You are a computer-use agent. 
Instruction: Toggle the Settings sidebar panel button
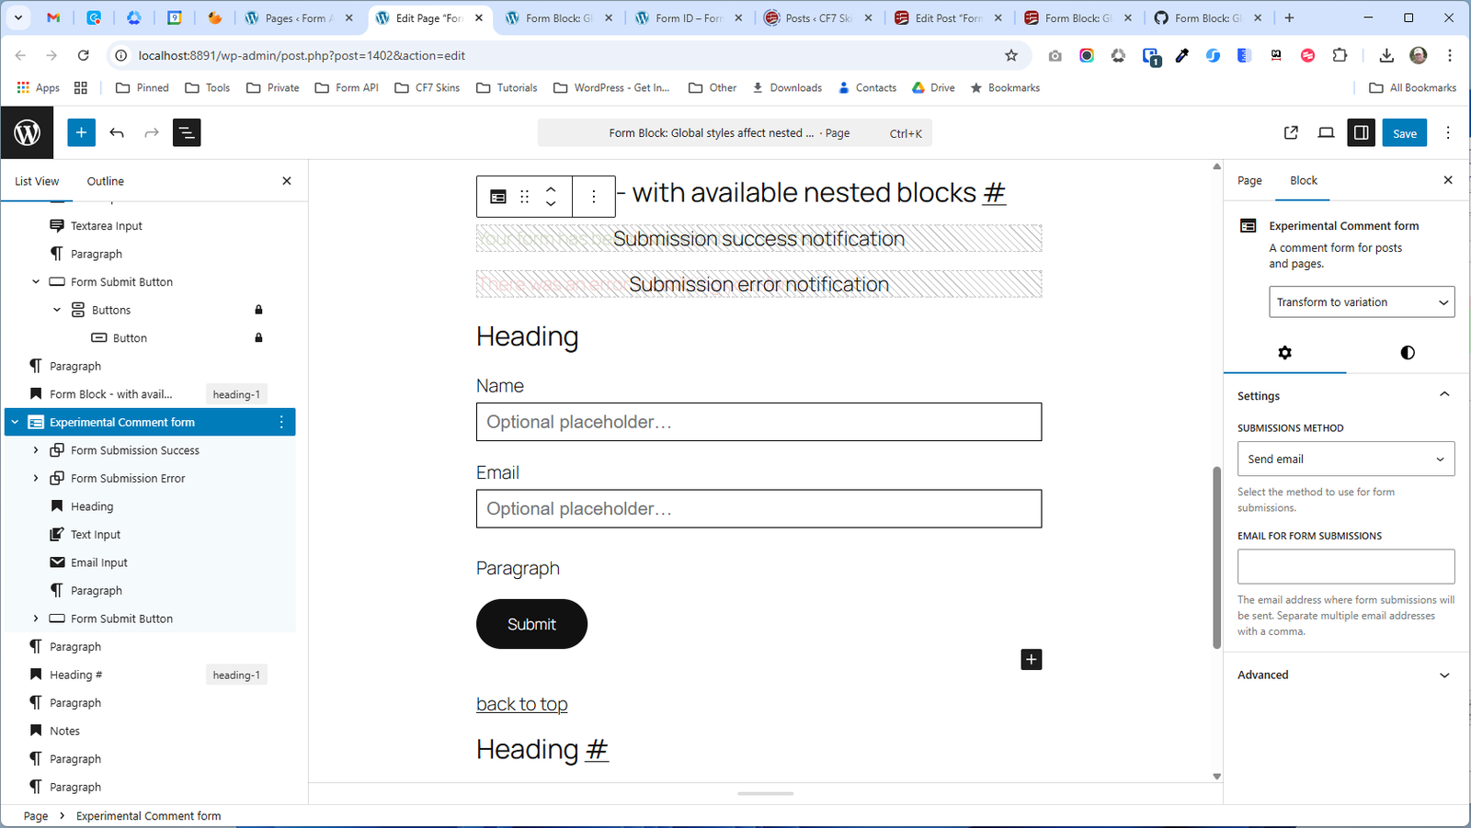point(1361,133)
